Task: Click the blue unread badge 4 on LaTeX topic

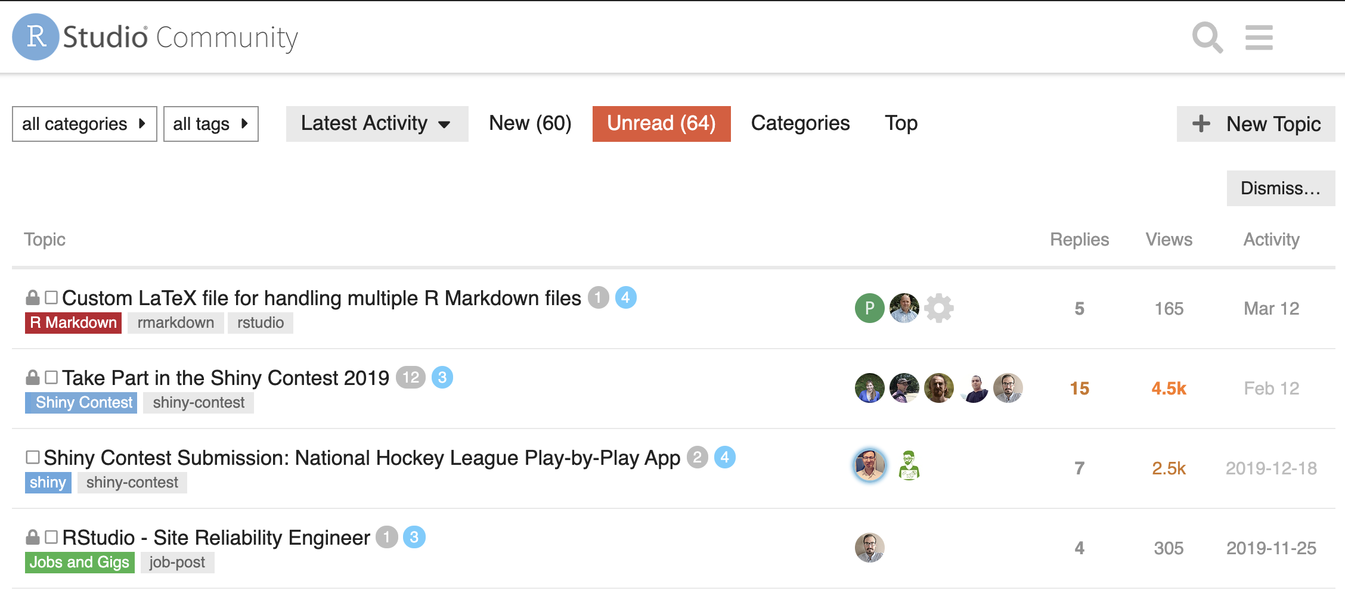Action: 625,297
